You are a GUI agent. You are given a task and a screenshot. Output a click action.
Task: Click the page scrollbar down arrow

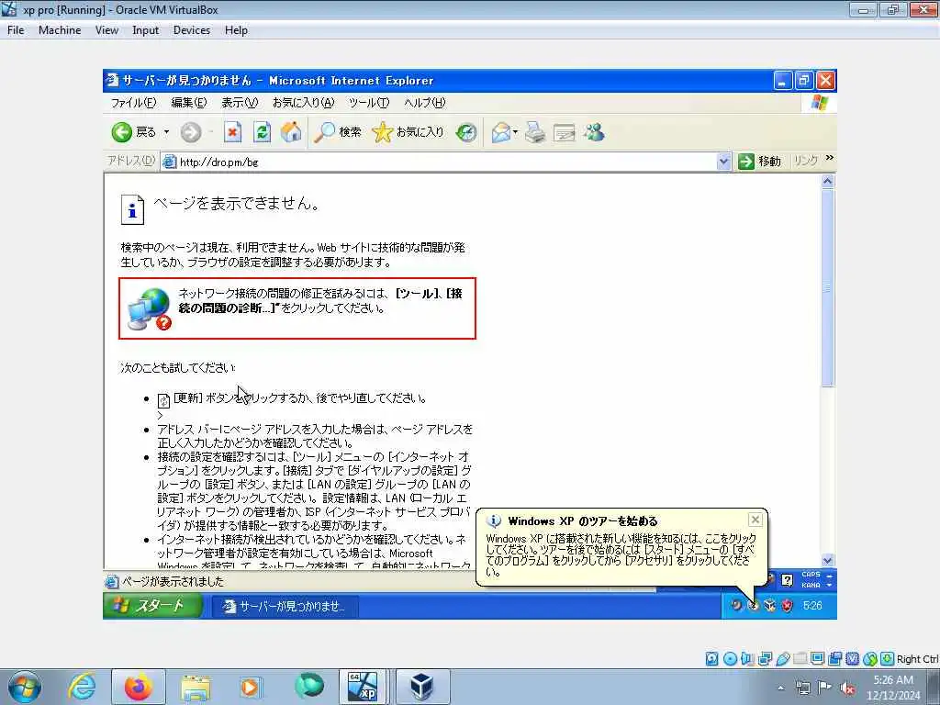[828, 560]
